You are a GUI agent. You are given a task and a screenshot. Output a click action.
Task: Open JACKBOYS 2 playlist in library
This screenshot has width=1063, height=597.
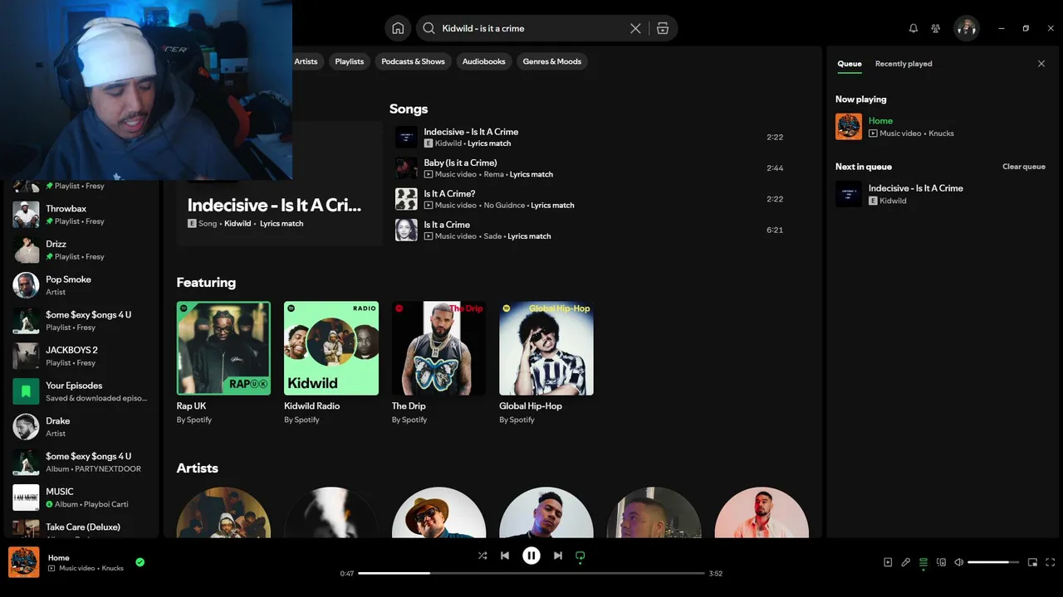(x=81, y=356)
